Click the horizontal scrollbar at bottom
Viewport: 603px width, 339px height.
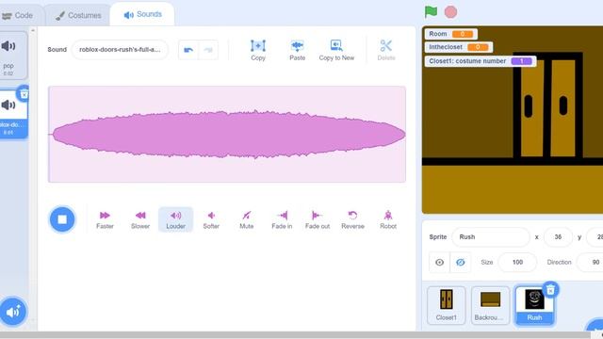click(295, 335)
